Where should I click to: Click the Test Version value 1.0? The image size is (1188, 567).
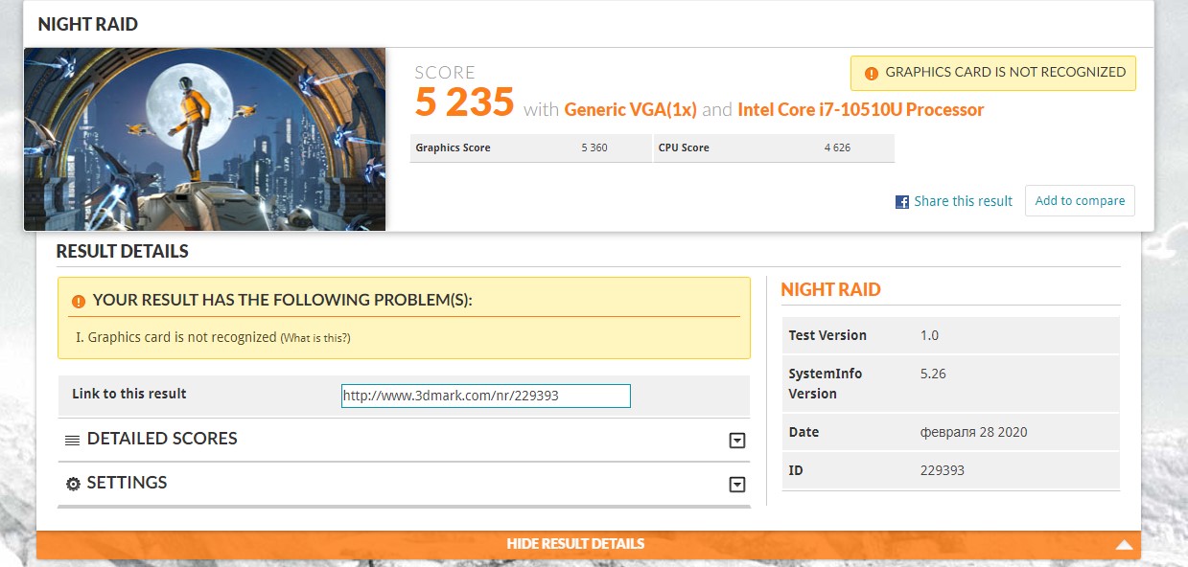[x=929, y=335]
